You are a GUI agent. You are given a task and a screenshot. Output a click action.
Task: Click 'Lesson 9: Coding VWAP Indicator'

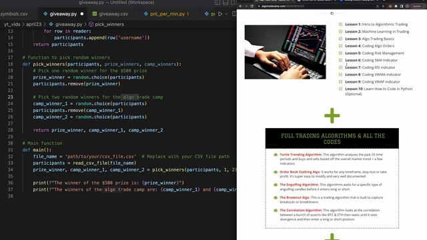372,81
